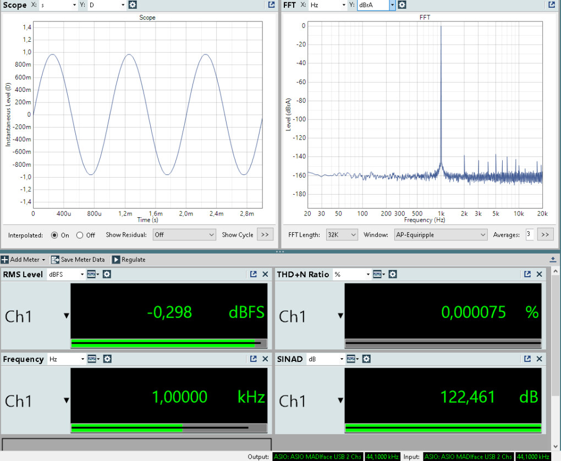Open SINAD meter settings gear

[x=366, y=359]
